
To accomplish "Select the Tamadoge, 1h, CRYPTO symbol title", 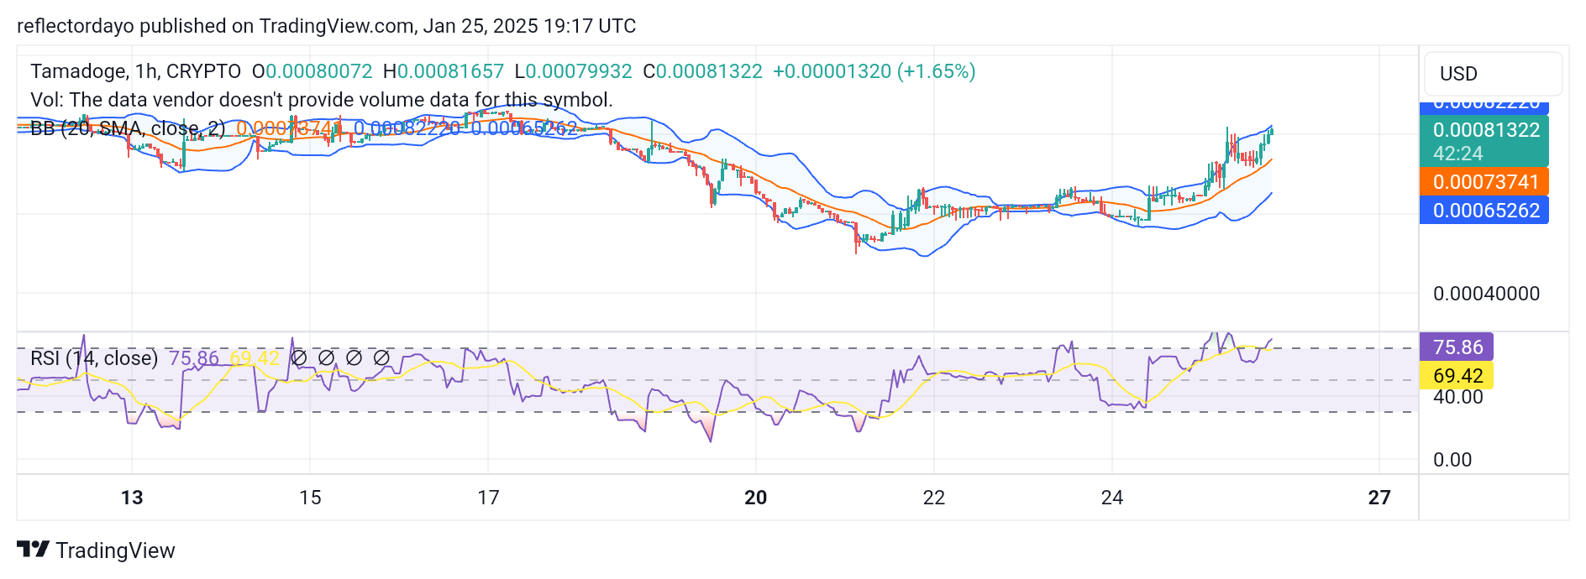I will point(136,71).
